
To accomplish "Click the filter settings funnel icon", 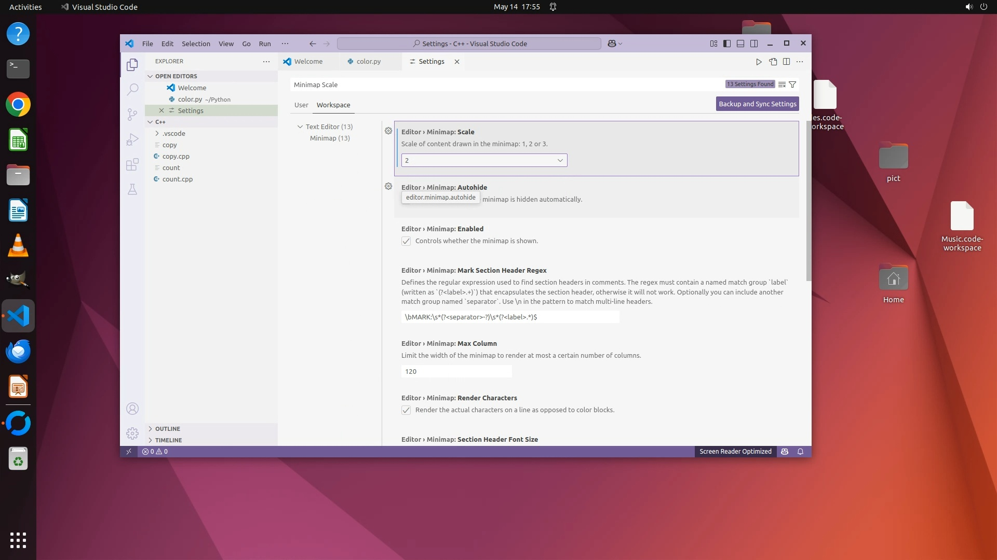I will click(792, 85).
